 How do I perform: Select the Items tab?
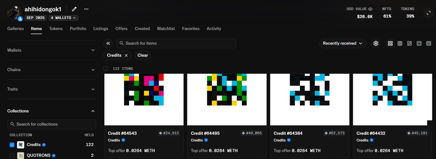coord(36,29)
